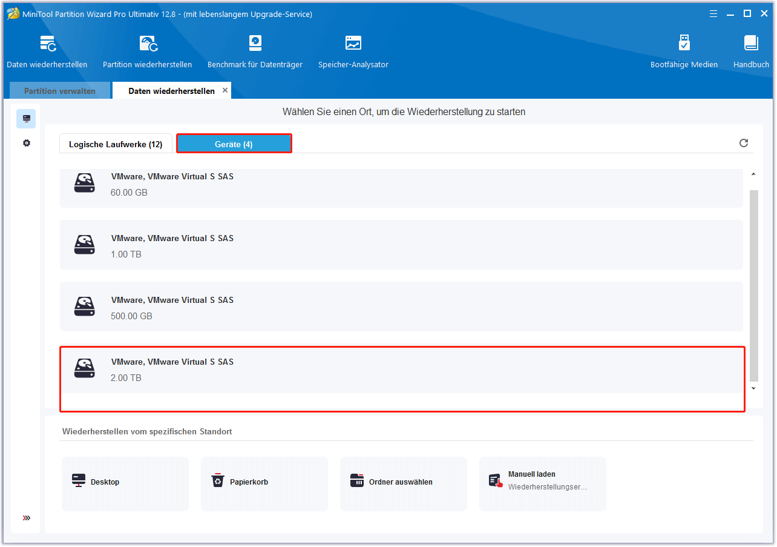Open Bootfähige Medien creator
Image resolution: width=777 pixels, height=547 pixels.
(684, 44)
